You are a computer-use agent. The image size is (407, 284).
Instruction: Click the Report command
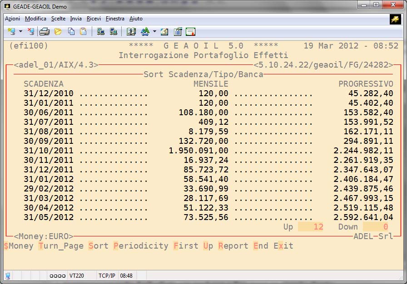233,246
